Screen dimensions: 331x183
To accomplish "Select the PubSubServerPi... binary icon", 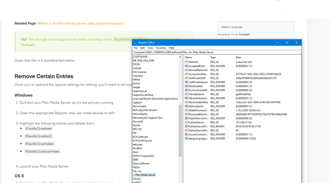I will [x=186, y=126].
